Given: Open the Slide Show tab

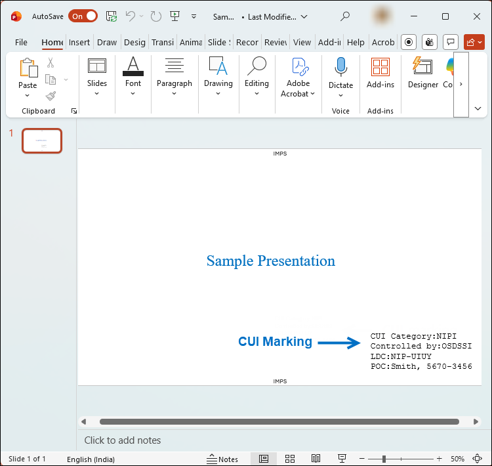Looking at the screenshot, I should click(x=219, y=42).
